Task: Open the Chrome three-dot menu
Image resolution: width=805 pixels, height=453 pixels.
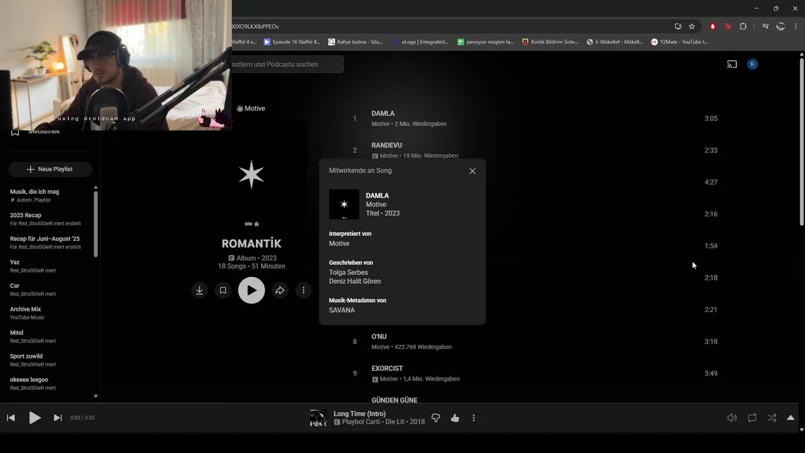Action: [795, 26]
